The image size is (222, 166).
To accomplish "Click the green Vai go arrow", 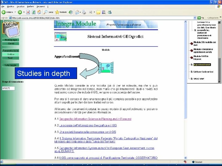I will (199, 18).
